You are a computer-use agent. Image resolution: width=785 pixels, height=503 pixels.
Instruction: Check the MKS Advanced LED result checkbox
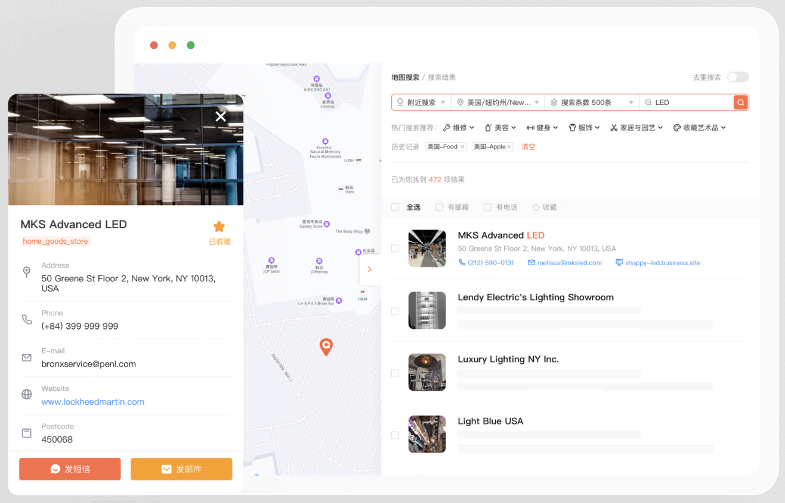(395, 249)
